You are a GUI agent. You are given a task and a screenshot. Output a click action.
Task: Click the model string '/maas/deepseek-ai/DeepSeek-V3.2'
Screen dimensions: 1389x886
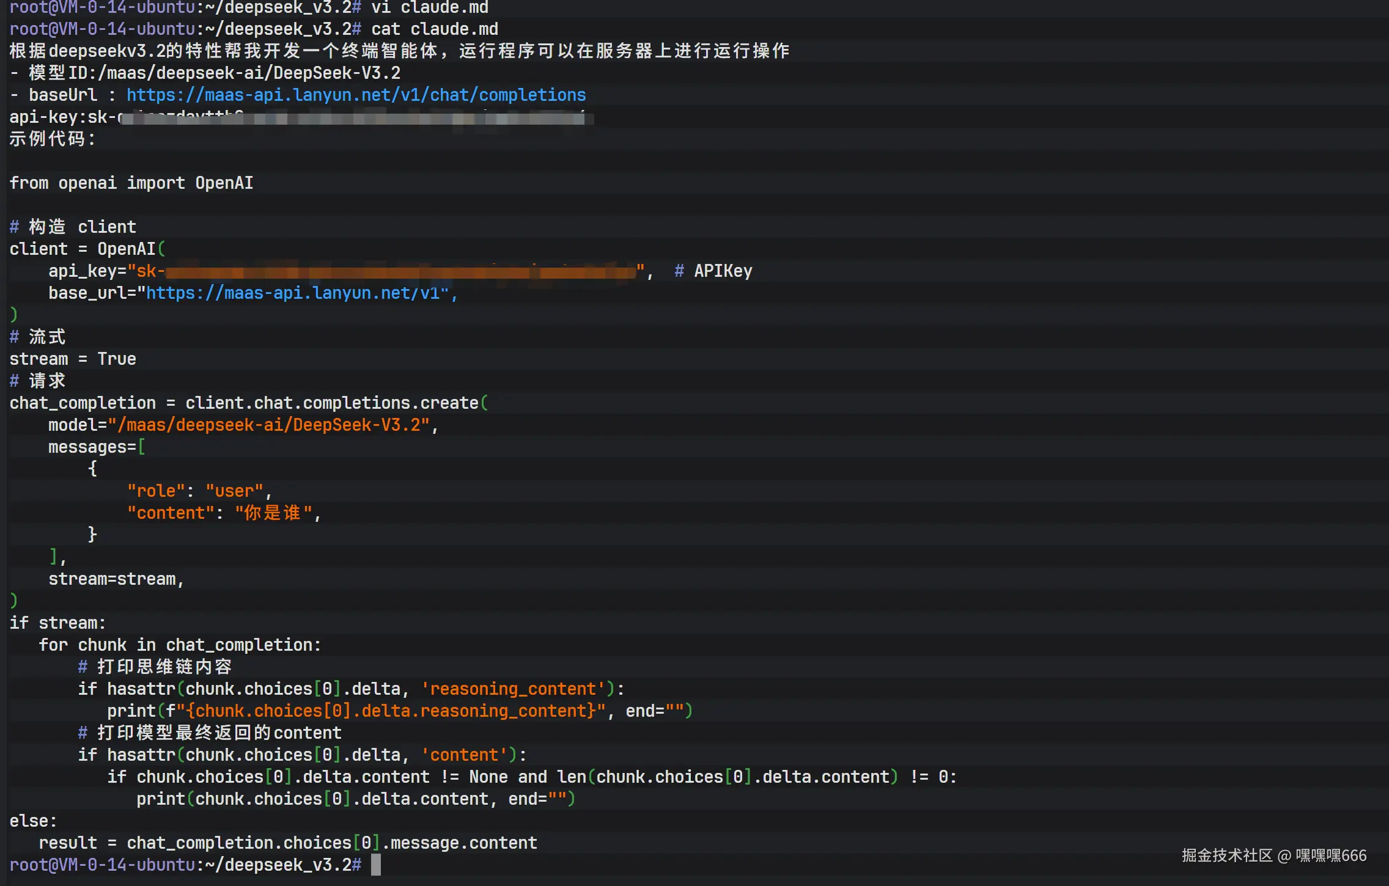click(269, 425)
